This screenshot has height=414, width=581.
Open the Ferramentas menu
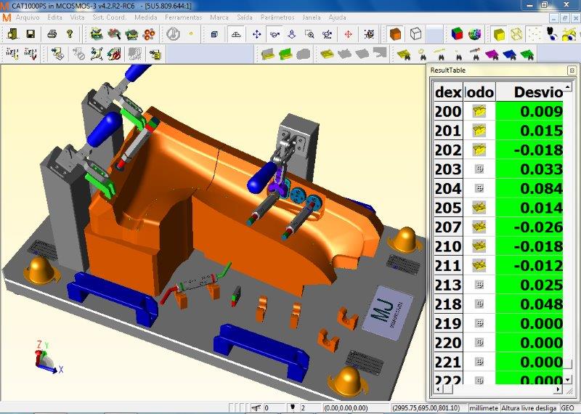(184, 17)
